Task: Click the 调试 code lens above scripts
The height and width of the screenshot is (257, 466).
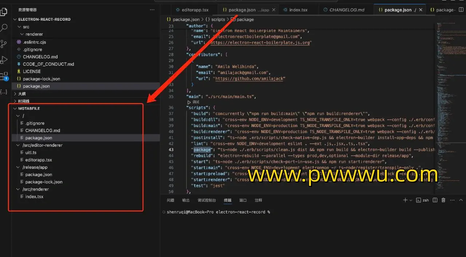Action: tap(196, 102)
